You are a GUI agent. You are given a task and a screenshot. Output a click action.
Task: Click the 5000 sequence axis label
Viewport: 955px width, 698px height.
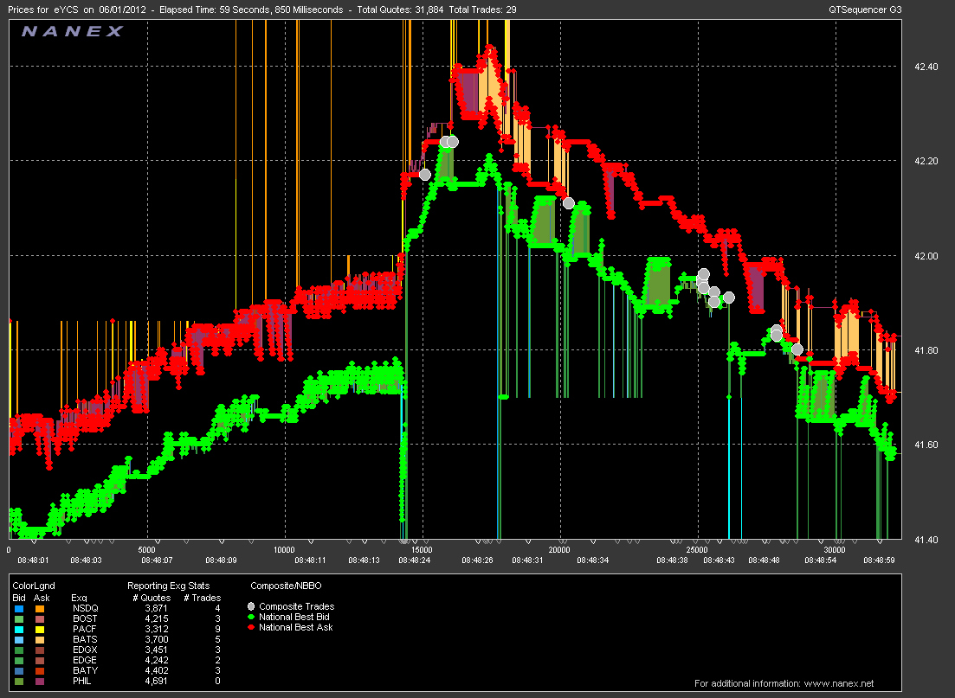pyautogui.click(x=147, y=550)
